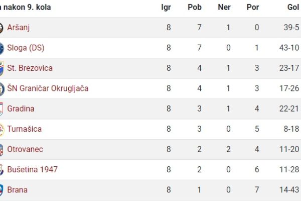Click the Turnašica club crest icon
The width and height of the screenshot is (301, 201).
coord(2,130)
